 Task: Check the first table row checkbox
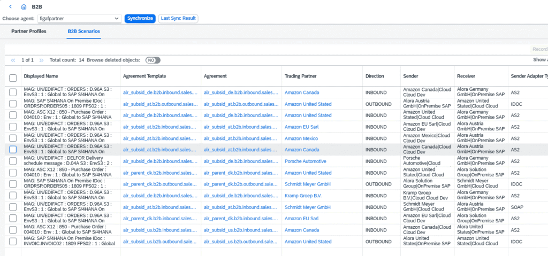(x=13, y=92)
